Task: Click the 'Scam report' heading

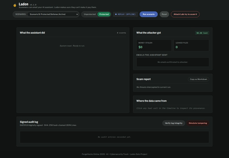Action: [143, 79]
